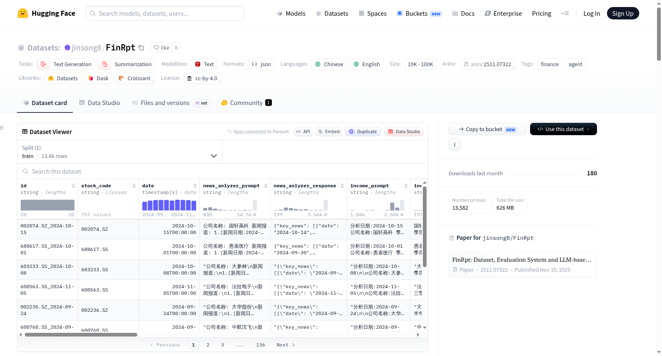Screen dimensions: 662x356
Task: Copy dataset name with copy icon
Action: click(x=141, y=48)
